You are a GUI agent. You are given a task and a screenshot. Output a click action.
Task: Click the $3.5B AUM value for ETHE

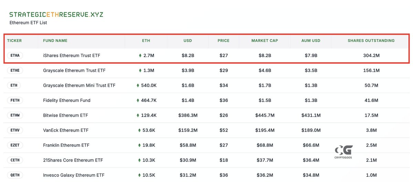tap(311, 70)
